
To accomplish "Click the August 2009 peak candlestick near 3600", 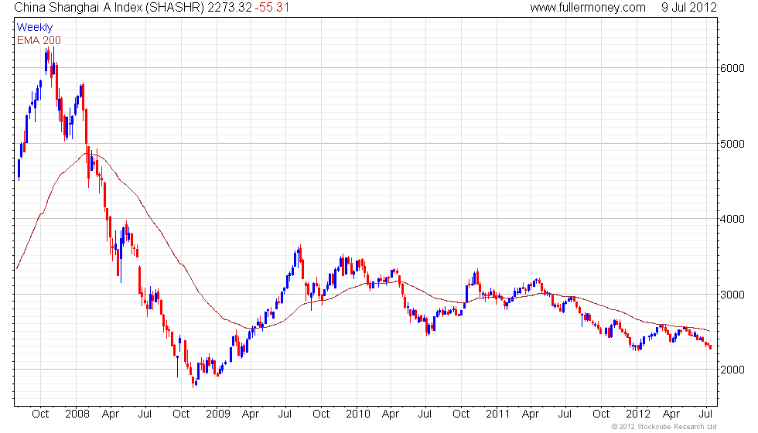I will coord(300,254).
